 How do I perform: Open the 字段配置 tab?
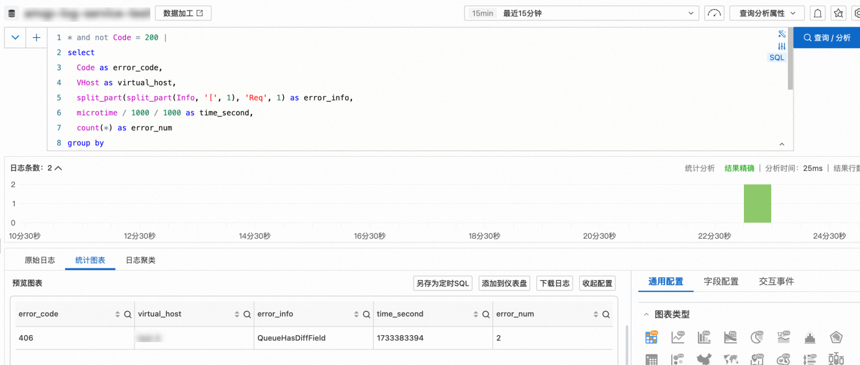click(x=721, y=281)
